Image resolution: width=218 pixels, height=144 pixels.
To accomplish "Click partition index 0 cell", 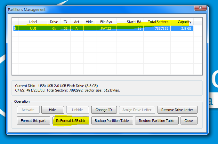I will 16,28.
